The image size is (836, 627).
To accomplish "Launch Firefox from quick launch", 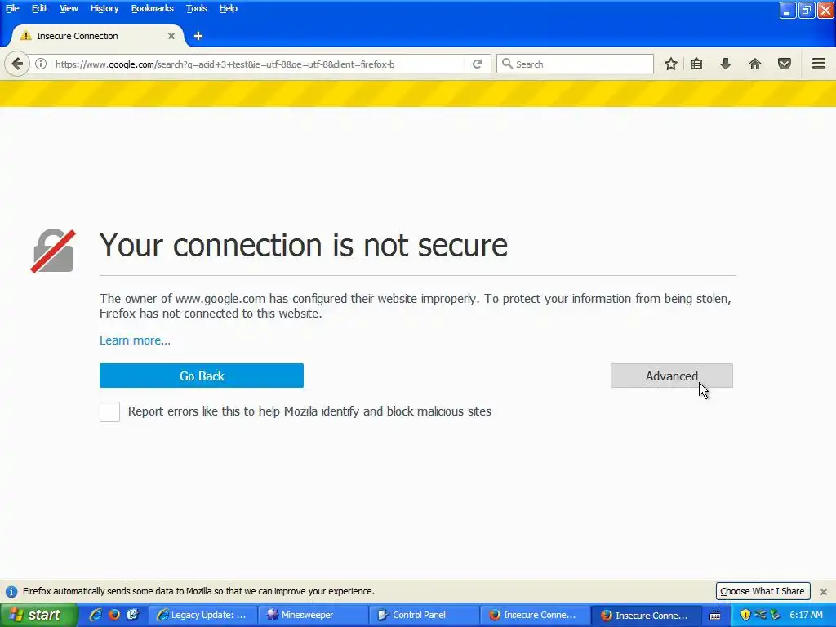I will pos(114,615).
